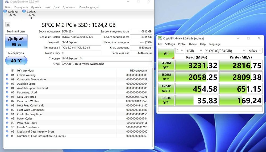
Task: Open the Допомога menu
Action: pyautogui.click(x=69, y=7)
